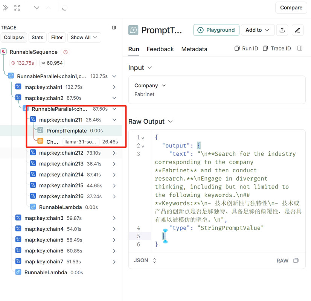Click the pencil edit icon

(297, 30)
